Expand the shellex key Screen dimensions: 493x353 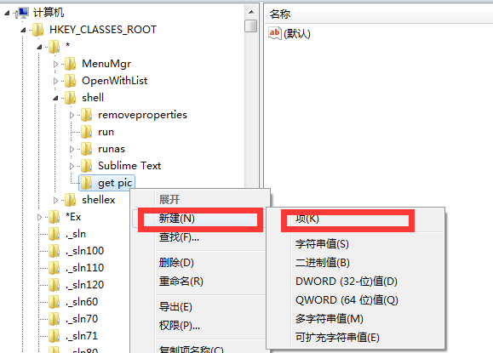55,200
